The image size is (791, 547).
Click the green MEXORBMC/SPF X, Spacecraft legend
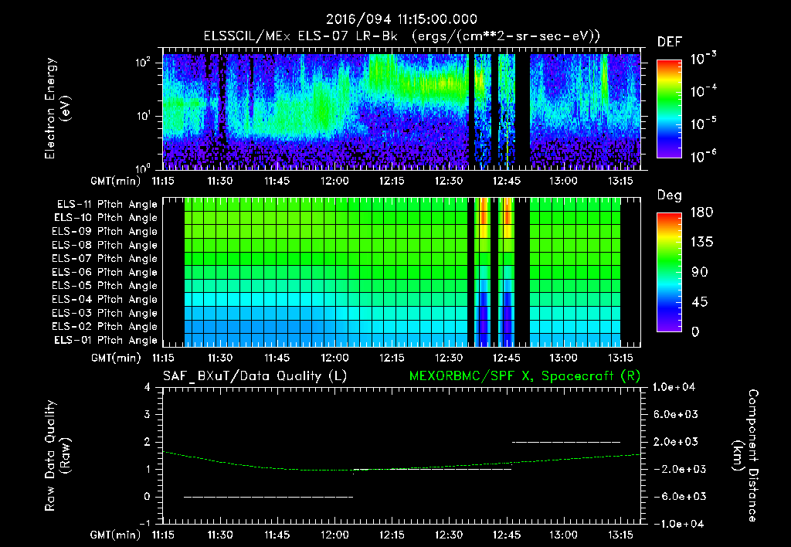pos(525,376)
